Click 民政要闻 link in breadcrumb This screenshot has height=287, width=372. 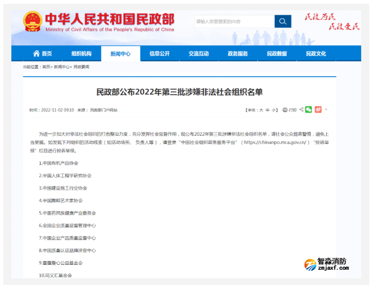coord(81,67)
